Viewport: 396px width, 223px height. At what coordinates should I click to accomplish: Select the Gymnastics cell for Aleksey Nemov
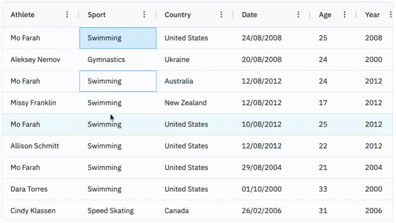point(118,60)
